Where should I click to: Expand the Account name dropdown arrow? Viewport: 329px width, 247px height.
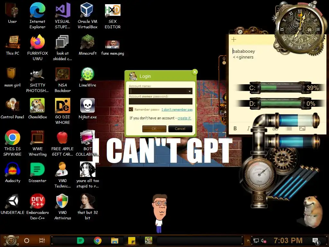(x=190, y=91)
